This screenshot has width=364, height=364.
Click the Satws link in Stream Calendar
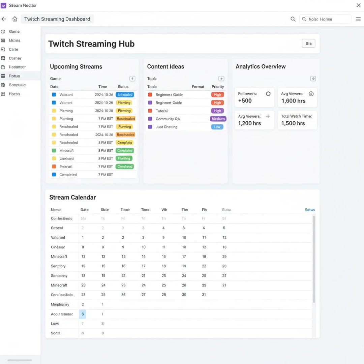pyautogui.click(x=310, y=210)
